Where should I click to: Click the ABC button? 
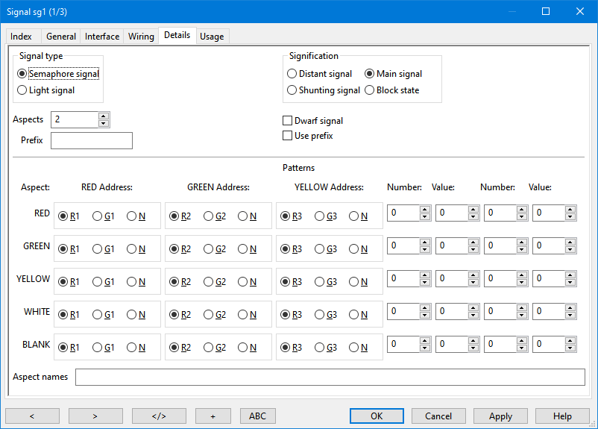click(257, 416)
